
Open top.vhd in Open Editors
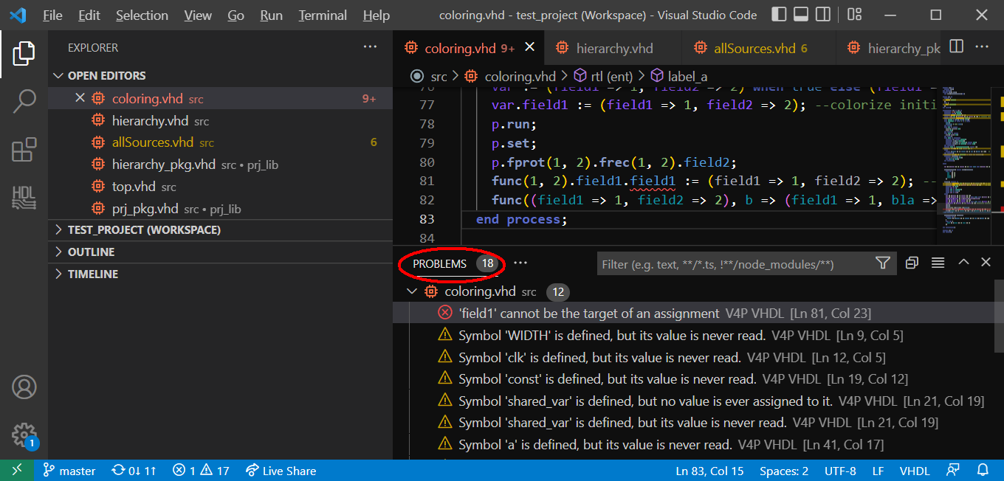pyautogui.click(x=221, y=187)
